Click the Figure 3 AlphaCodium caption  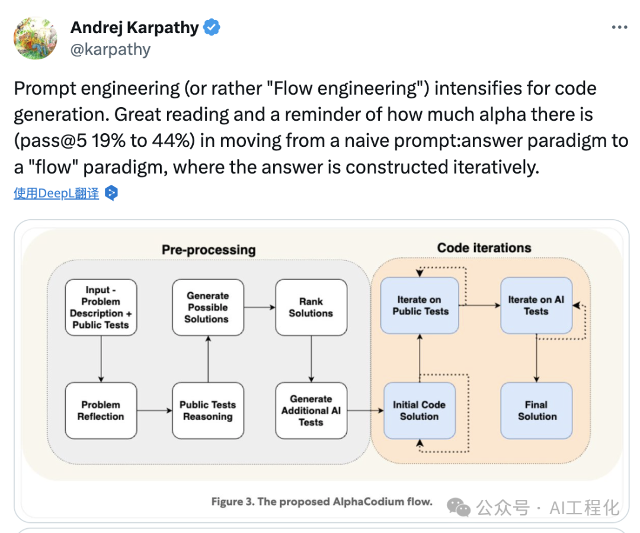tap(322, 502)
